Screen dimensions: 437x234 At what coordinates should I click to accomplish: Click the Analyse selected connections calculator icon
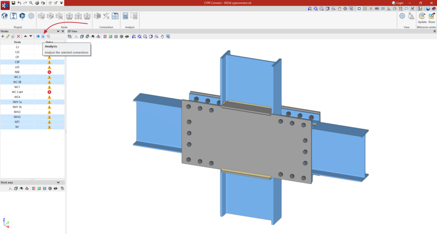tap(43, 37)
